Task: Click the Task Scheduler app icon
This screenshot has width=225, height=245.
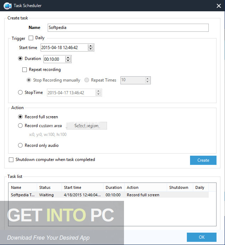Action: 7,6
